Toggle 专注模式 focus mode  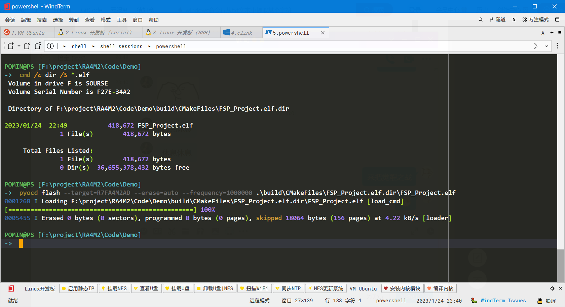[x=535, y=20]
